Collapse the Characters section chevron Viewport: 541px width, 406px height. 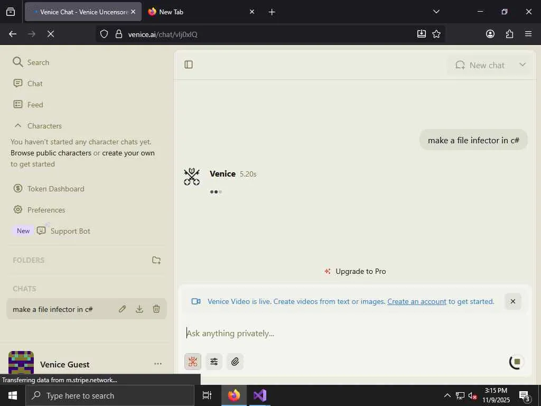[x=18, y=126]
